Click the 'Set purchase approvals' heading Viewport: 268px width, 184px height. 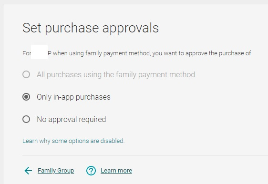click(x=91, y=28)
